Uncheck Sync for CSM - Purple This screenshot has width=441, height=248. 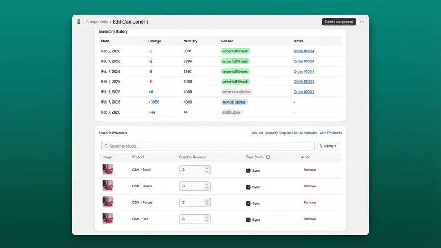[249, 203]
